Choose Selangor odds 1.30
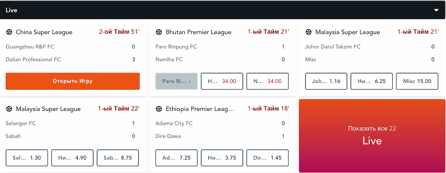Viewport: 446px width, 173px height. pyautogui.click(x=27, y=158)
